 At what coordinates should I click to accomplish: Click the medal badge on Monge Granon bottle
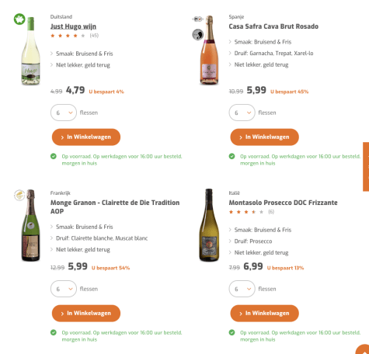(x=19, y=196)
